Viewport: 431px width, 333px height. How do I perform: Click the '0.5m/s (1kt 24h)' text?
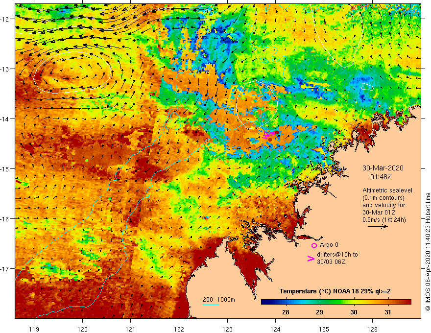384,220
